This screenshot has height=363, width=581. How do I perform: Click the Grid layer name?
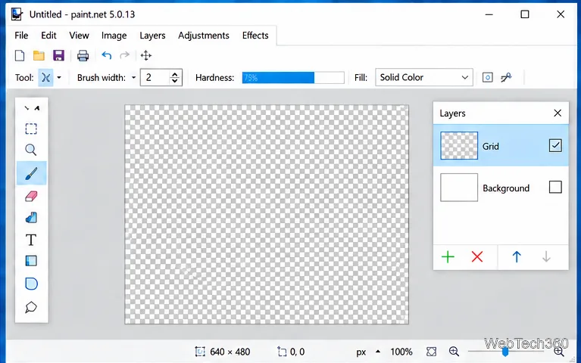click(x=490, y=147)
